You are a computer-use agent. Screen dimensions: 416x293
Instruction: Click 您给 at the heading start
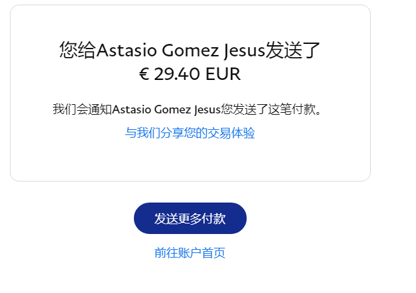(77, 50)
